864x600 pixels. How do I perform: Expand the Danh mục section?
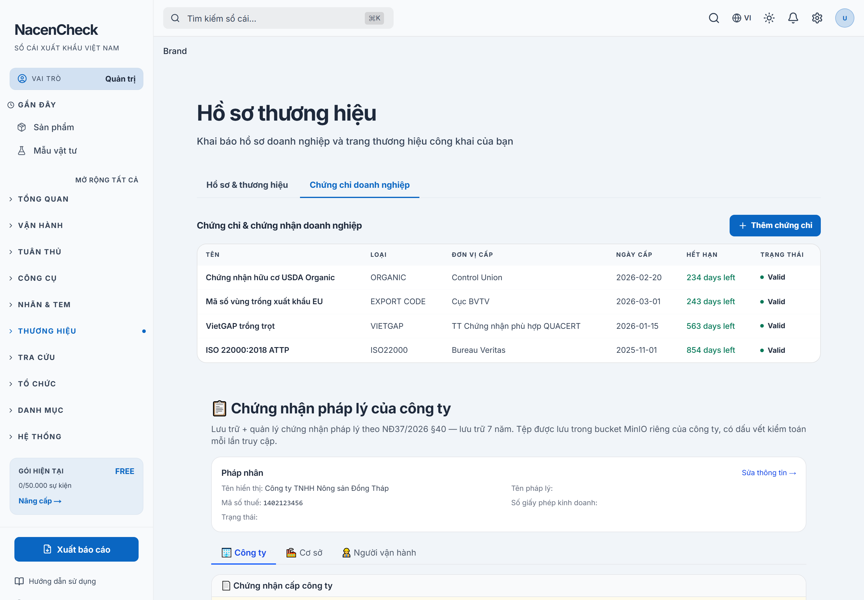click(76, 410)
